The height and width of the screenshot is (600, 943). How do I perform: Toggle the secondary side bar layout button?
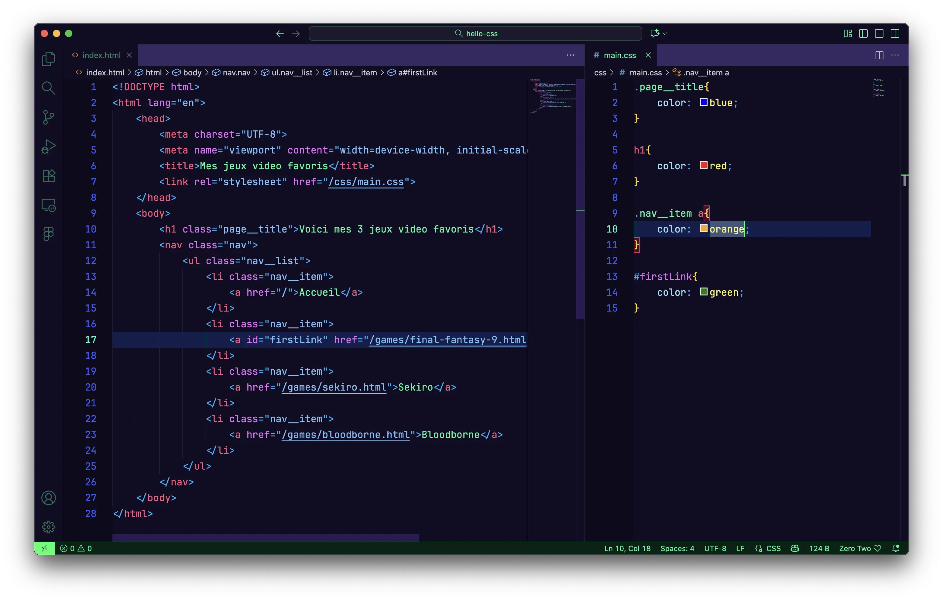pos(895,33)
